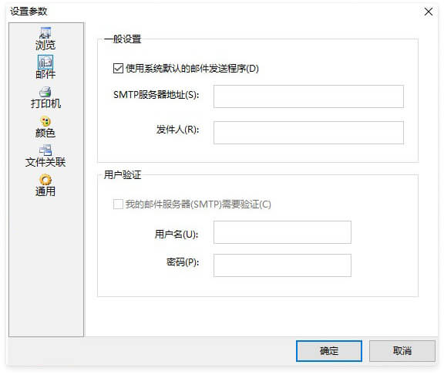Click the 使用系统默认的邮件发送程序(D) label text
Viewport: 444px width, 375px height.
pyautogui.click(x=192, y=69)
